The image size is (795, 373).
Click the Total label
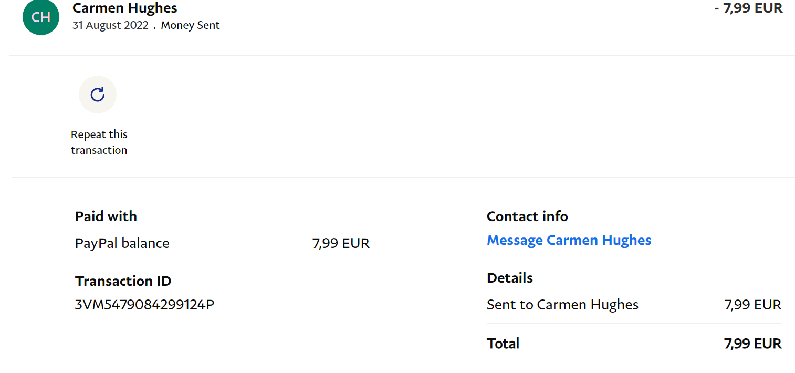503,344
